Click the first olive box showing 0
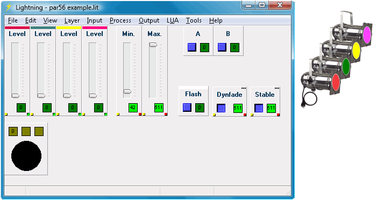Viewport: 391px width, 200px height. pos(13,131)
